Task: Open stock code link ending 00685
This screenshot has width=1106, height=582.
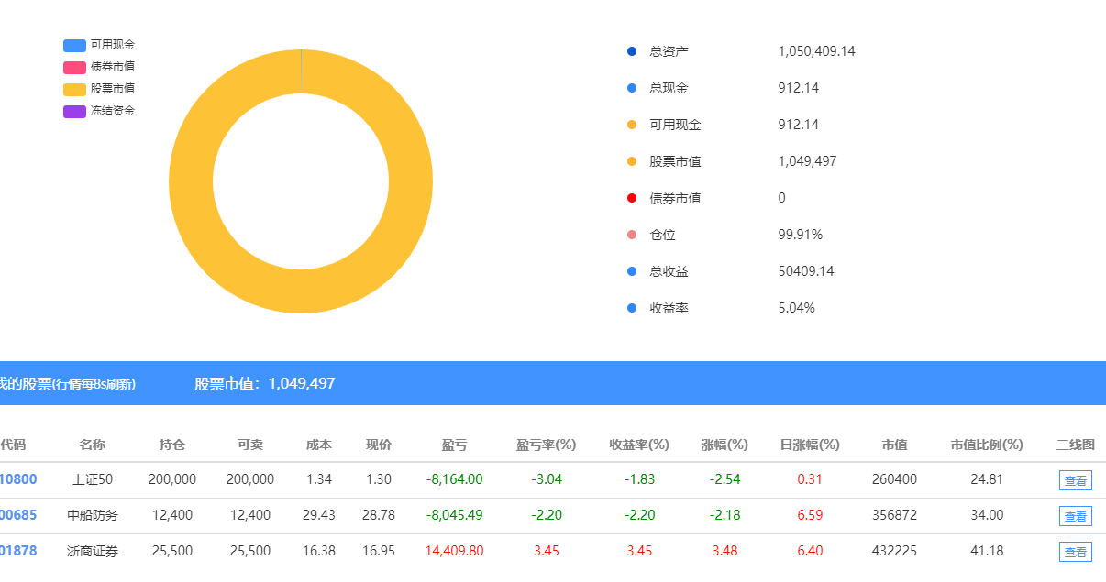Action: click(18, 515)
